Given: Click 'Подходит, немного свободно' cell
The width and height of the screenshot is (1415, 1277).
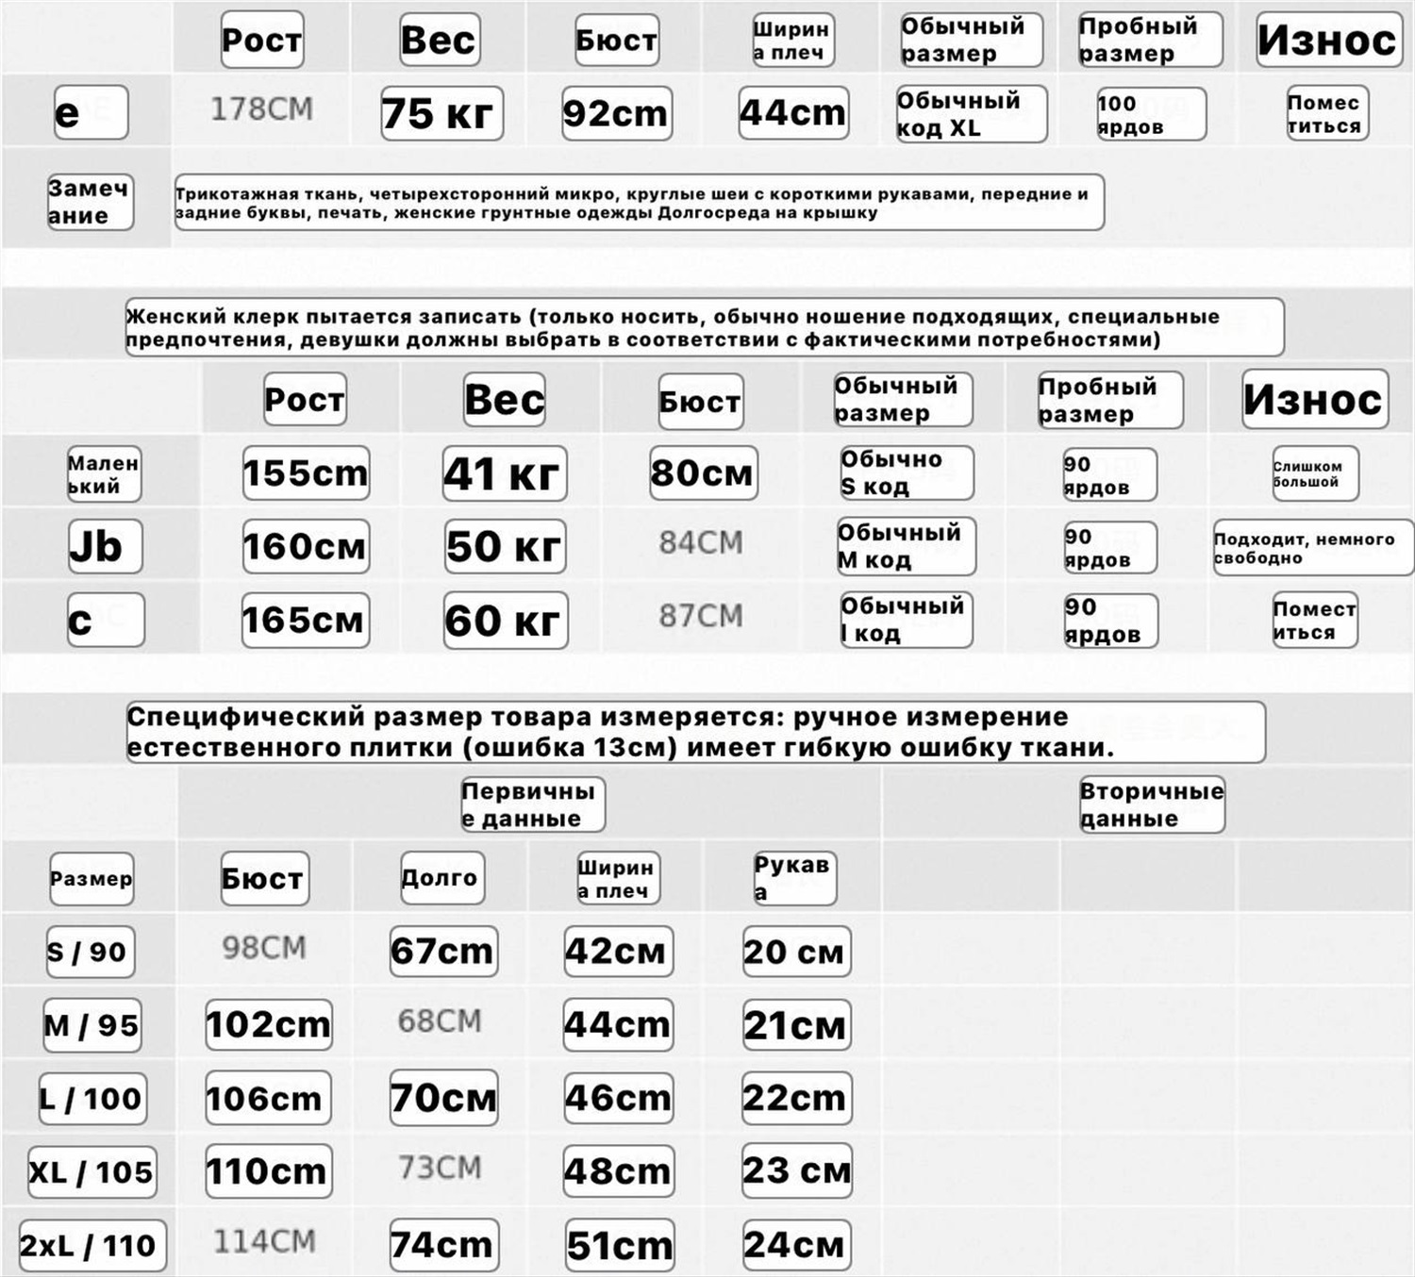Looking at the screenshot, I should [x=1313, y=547].
